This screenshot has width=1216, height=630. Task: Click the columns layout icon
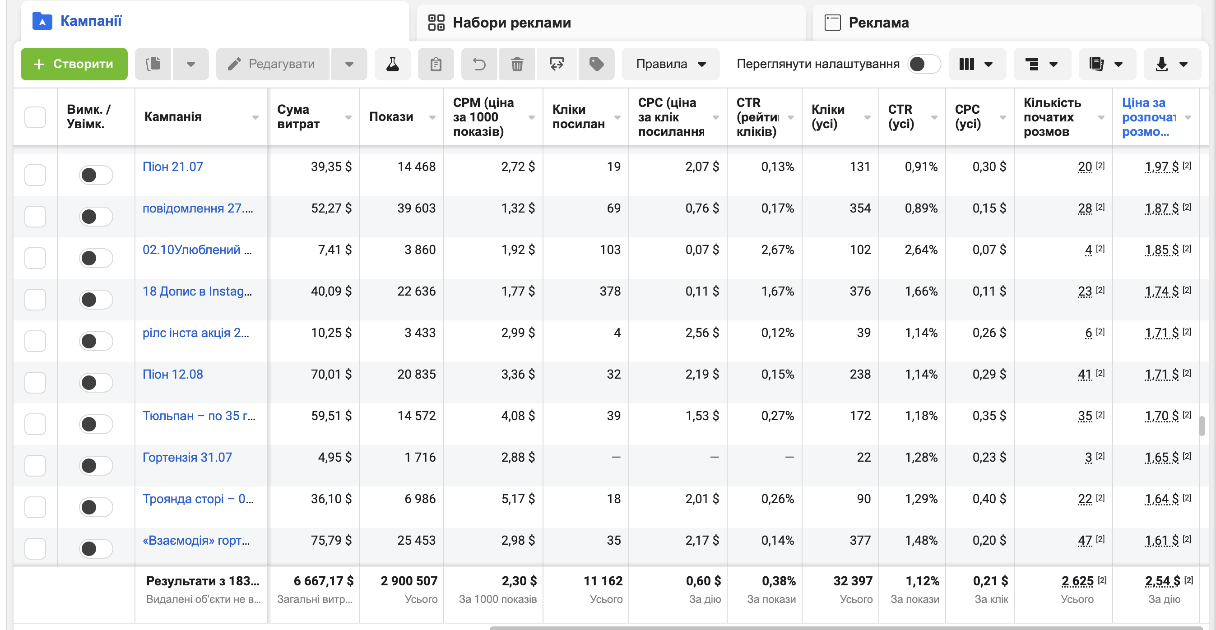tap(967, 64)
